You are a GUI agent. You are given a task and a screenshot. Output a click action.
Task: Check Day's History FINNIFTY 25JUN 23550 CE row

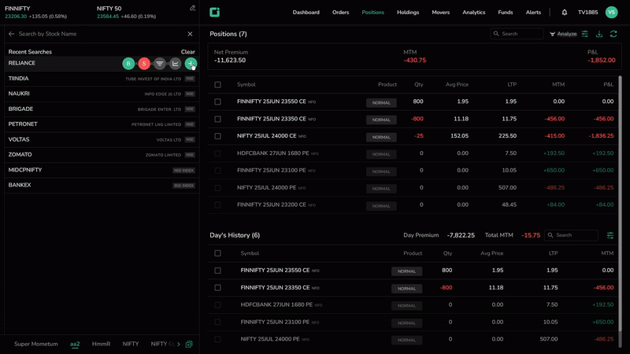218,271
